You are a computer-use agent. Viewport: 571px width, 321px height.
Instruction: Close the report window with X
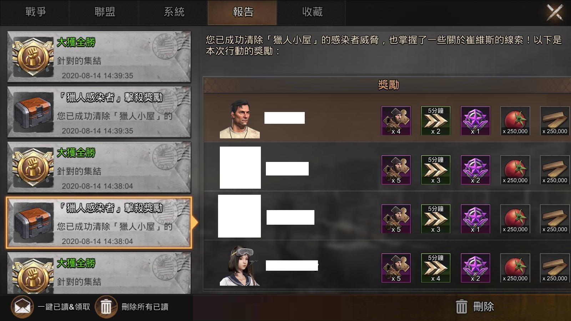[555, 12]
